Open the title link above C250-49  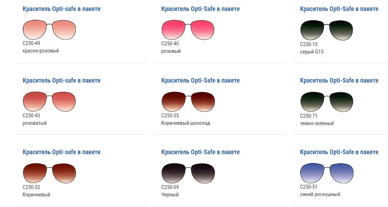pyautogui.click(x=62, y=9)
